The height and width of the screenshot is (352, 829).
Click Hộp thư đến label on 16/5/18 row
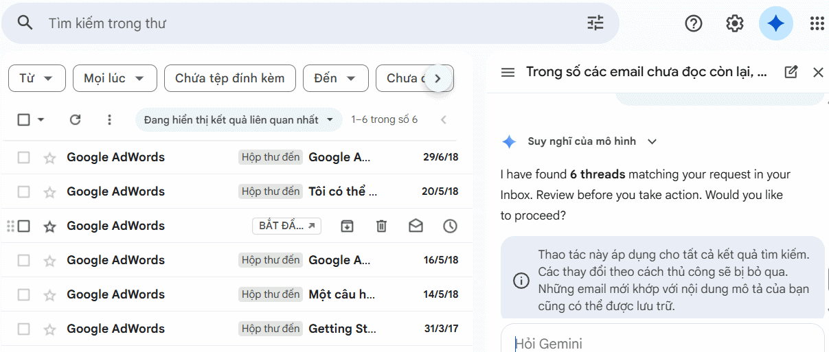click(x=271, y=260)
